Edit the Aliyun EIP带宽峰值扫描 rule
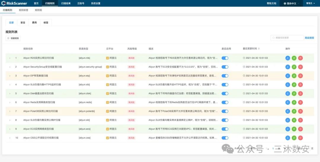This screenshot has width=320, height=162. (x=288, y=76)
